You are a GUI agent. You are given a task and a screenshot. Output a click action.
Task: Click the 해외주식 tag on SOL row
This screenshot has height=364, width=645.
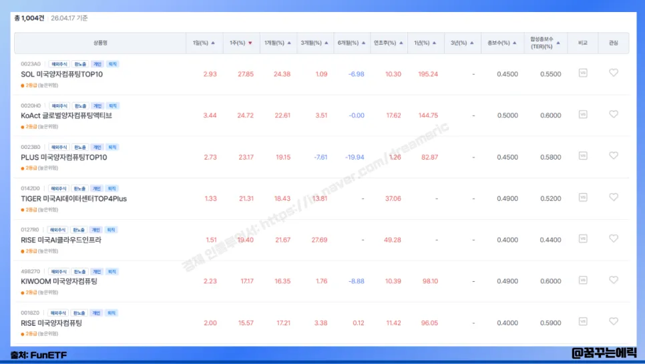59,64
